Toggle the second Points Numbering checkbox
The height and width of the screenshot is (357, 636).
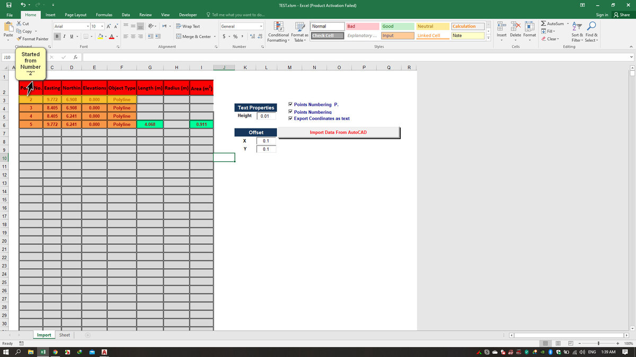[x=290, y=112]
